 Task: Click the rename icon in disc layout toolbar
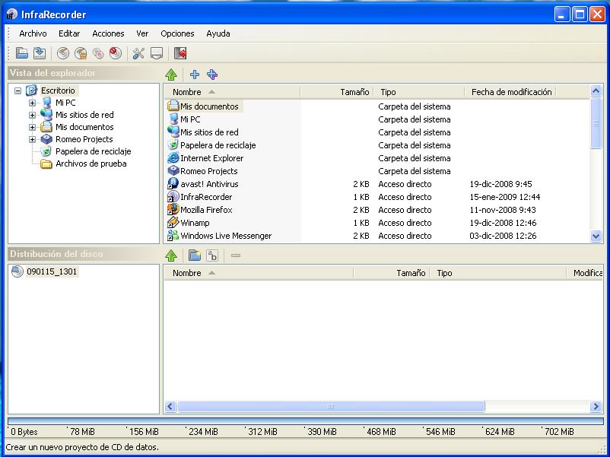[x=212, y=255]
